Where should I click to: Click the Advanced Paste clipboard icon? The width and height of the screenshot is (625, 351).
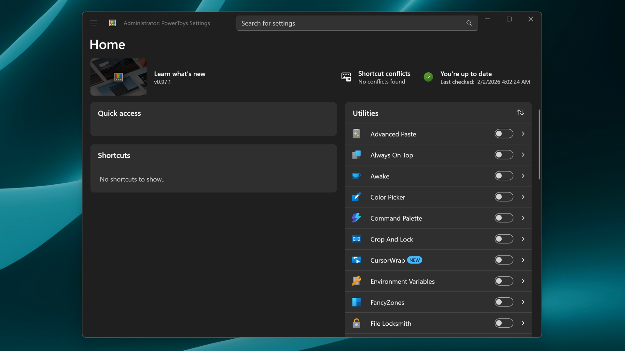pyautogui.click(x=356, y=134)
